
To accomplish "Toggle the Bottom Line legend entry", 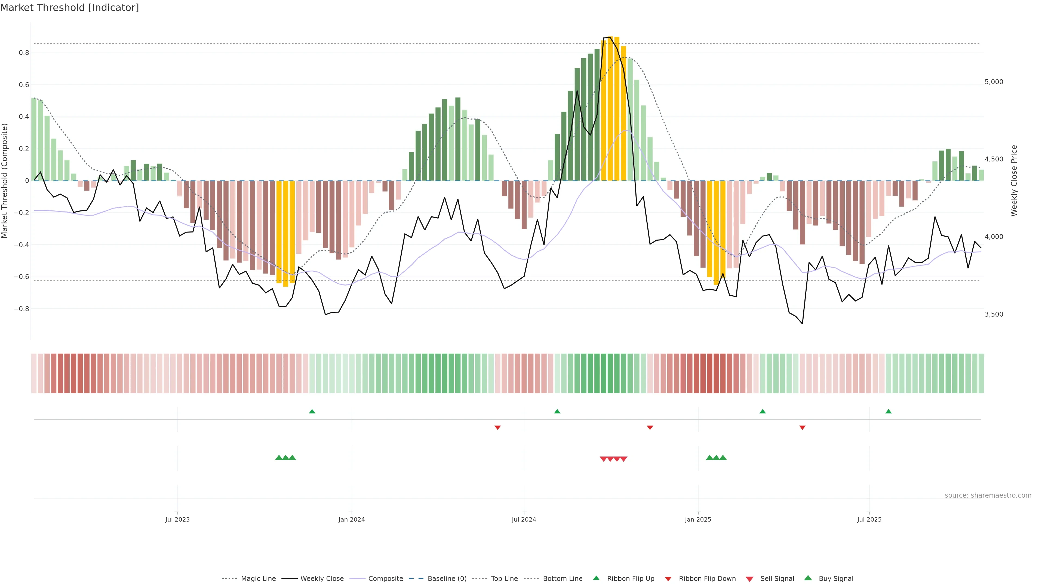I will point(562,579).
